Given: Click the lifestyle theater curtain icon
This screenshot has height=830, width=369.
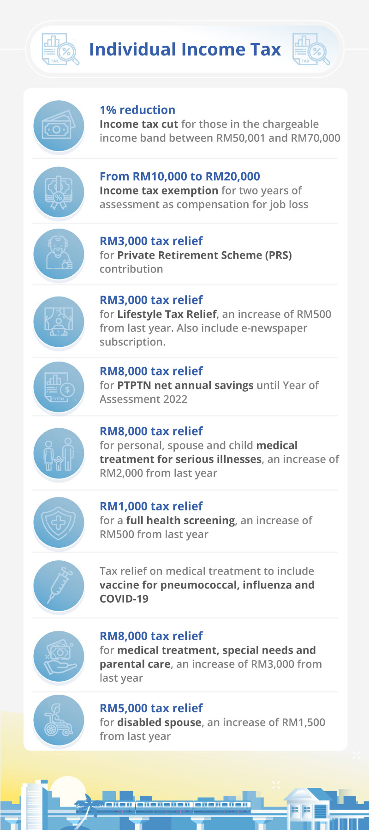Looking at the screenshot, I should coord(59,321).
